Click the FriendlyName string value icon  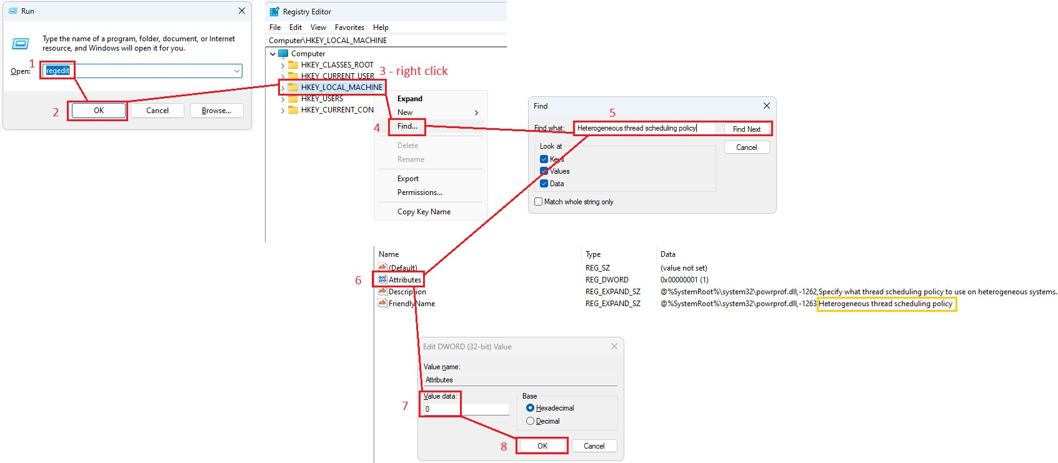[382, 303]
